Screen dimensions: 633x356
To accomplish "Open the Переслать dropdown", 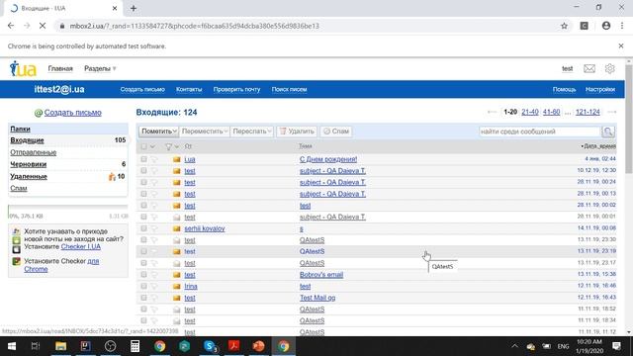I will click(252, 132).
